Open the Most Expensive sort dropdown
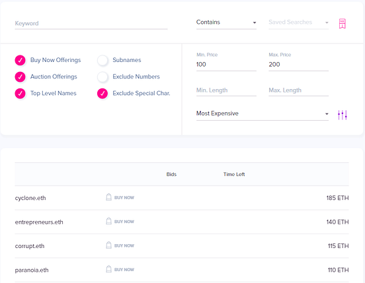This screenshot has height=283, width=365. (263, 113)
